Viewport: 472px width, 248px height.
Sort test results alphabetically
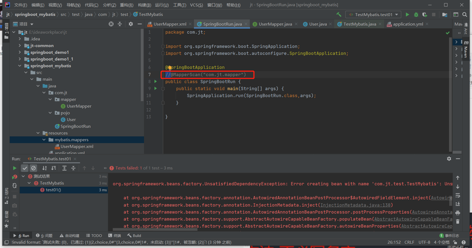[45, 168]
